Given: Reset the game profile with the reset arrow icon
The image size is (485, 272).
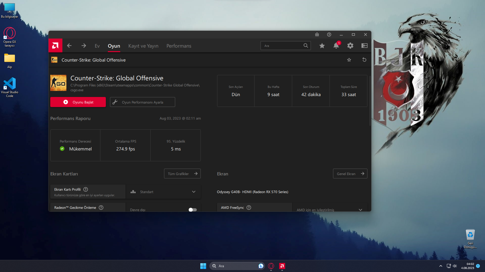Looking at the screenshot, I should [364, 60].
